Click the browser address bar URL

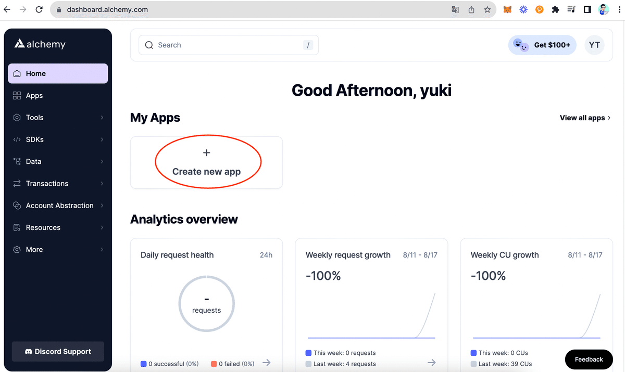107,9
